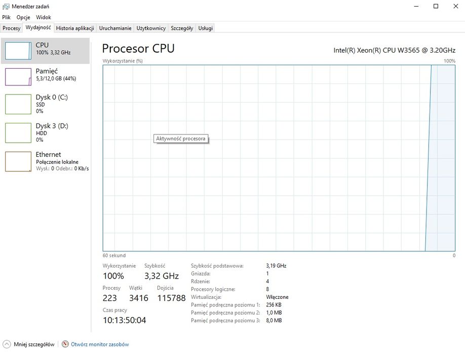Click the Procesory logiczne label
This screenshot has height=354, width=465.
(213, 289)
